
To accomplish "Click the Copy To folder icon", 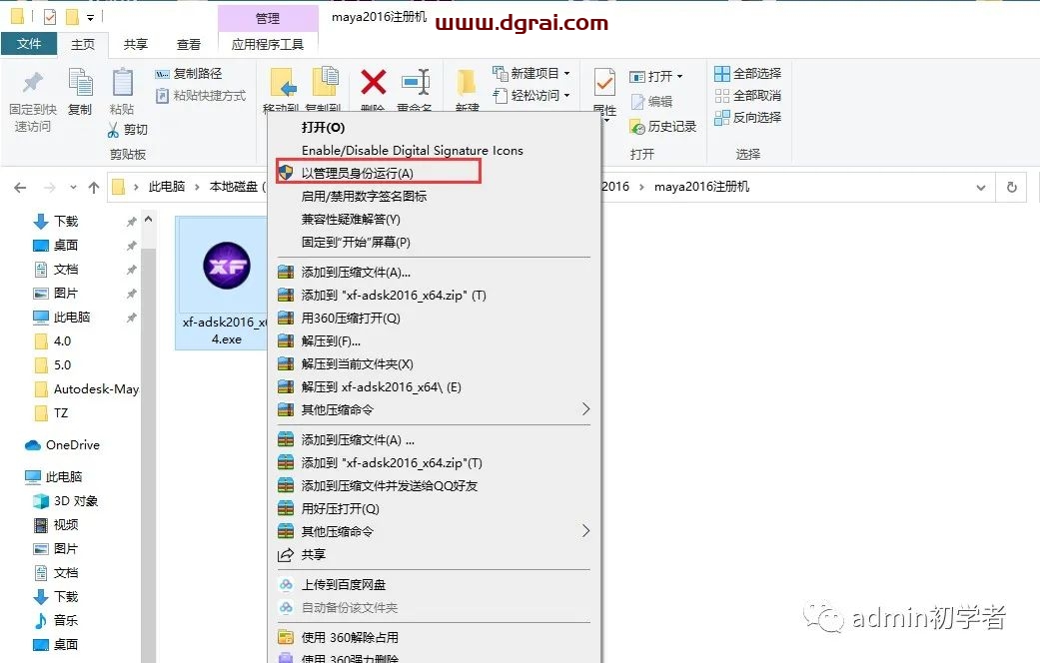I will pos(325,83).
